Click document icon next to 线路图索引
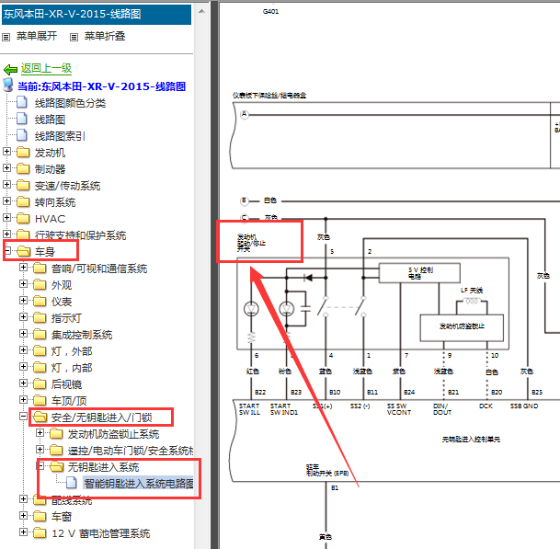This screenshot has width=560, height=549. click(22, 135)
